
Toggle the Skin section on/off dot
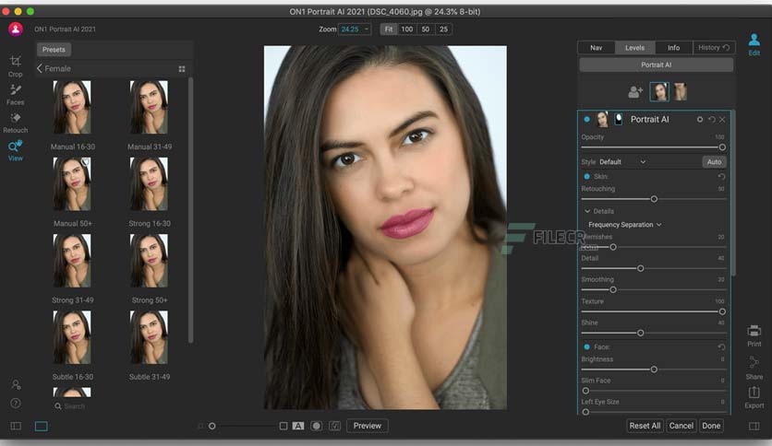click(587, 176)
